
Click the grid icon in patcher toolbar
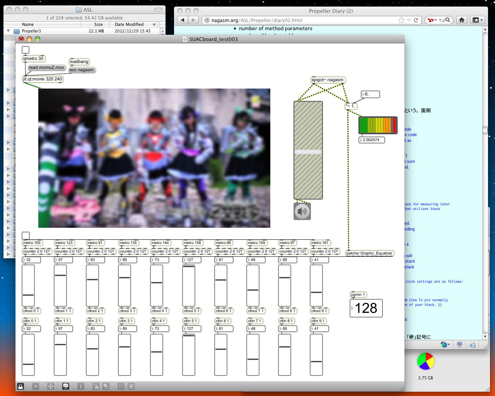121,386
